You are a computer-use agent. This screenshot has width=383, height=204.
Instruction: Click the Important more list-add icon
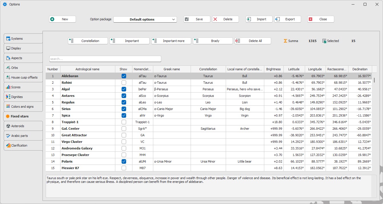[155, 41]
